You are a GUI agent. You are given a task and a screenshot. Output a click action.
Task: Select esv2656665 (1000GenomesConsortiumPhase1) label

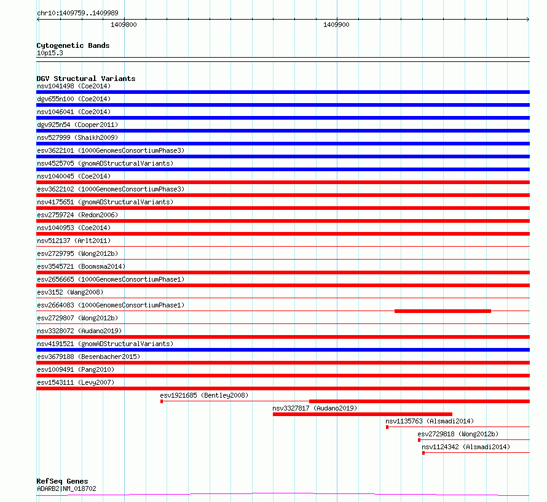[x=111, y=279]
